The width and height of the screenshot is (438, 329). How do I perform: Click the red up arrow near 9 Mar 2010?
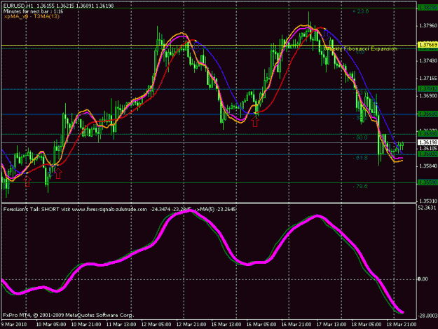point(27,181)
